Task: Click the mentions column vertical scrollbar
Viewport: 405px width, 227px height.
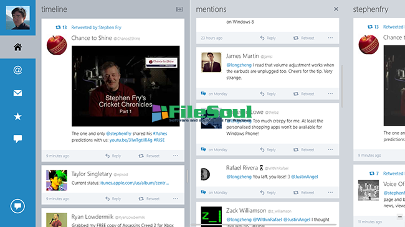Action: click(342, 86)
